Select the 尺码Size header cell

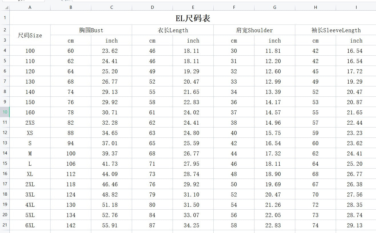pyautogui.click(x=30, y=35)
